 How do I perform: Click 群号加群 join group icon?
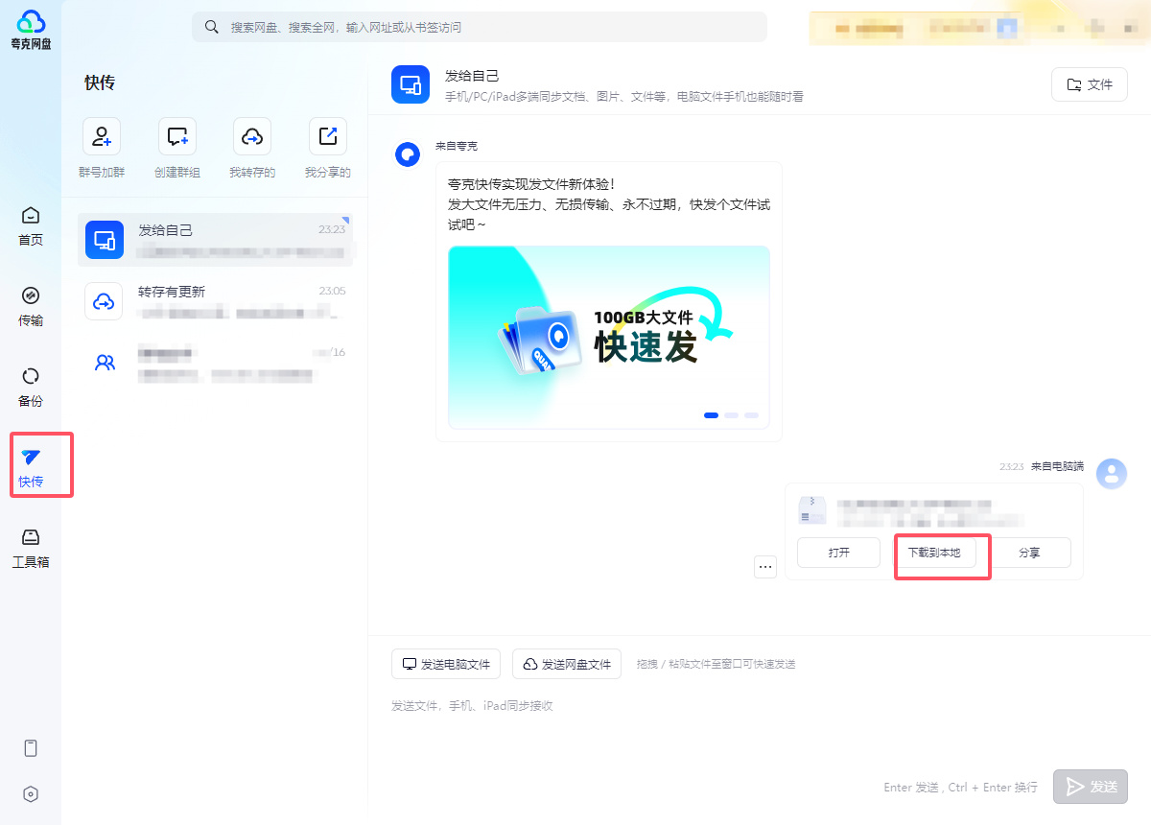tap(102, 136)
